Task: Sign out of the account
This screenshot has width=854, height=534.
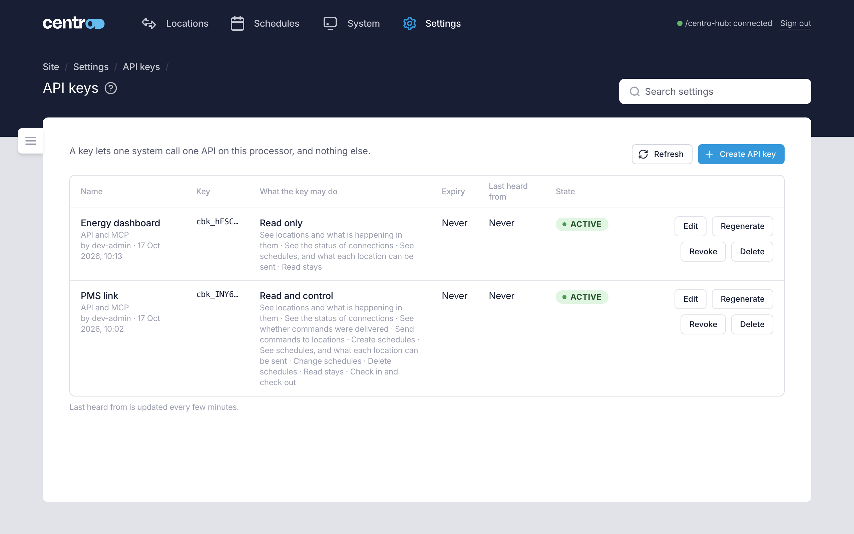Action: pyautogui.click(x=795, y=23)
